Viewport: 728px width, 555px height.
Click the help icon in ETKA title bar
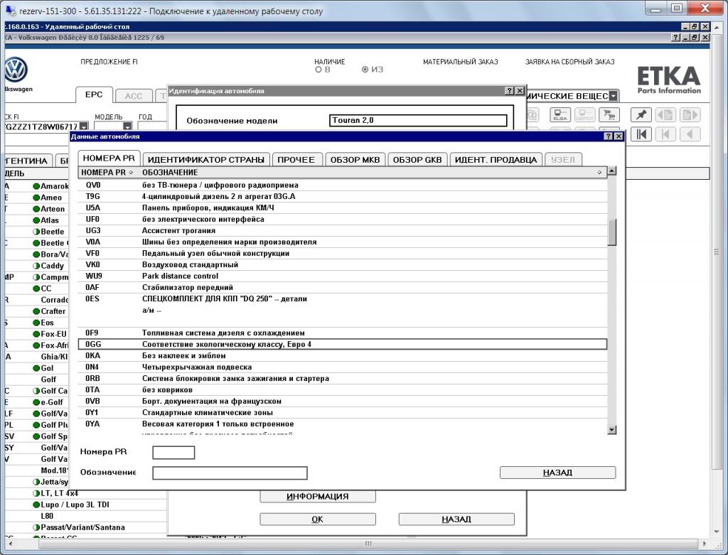[x=677, y=38]
